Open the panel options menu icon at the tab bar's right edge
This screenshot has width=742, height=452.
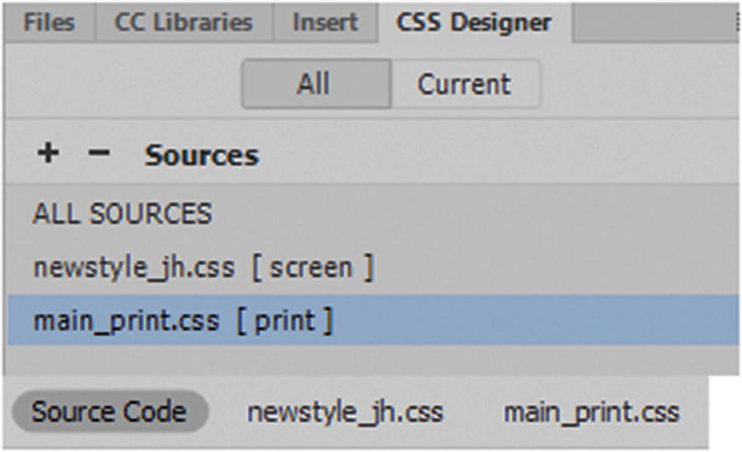[x=736, y=22]
